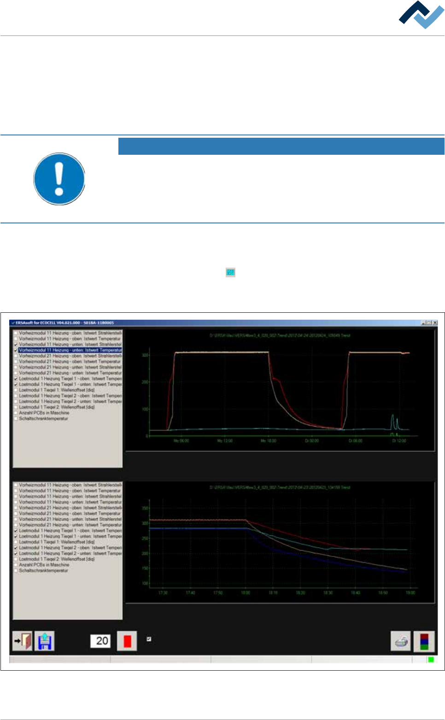Close the ERSAsoft window
Screen dimensions: 445x720
click(x=435, y=323)
